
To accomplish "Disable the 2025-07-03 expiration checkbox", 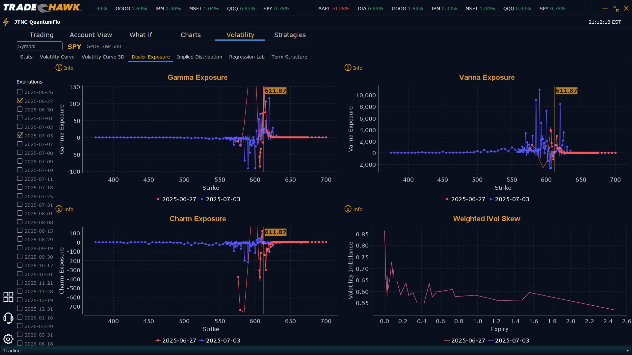I will coord(20,135).
